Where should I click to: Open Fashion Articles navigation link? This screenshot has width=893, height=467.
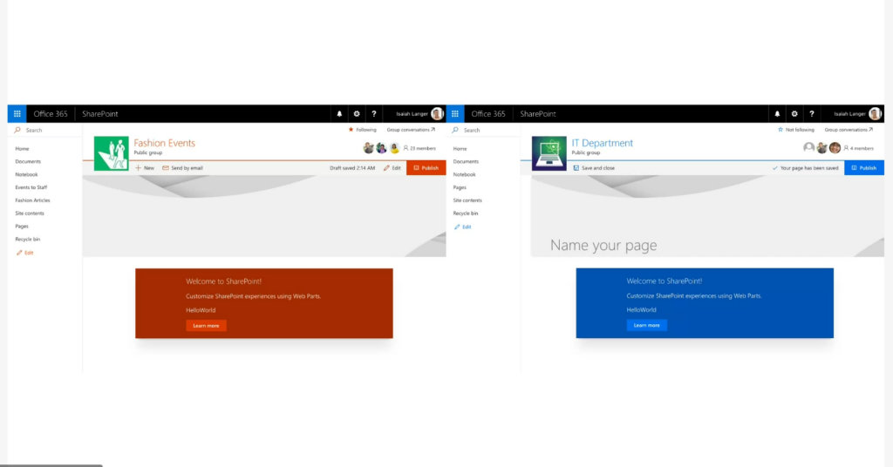point(32,200)
